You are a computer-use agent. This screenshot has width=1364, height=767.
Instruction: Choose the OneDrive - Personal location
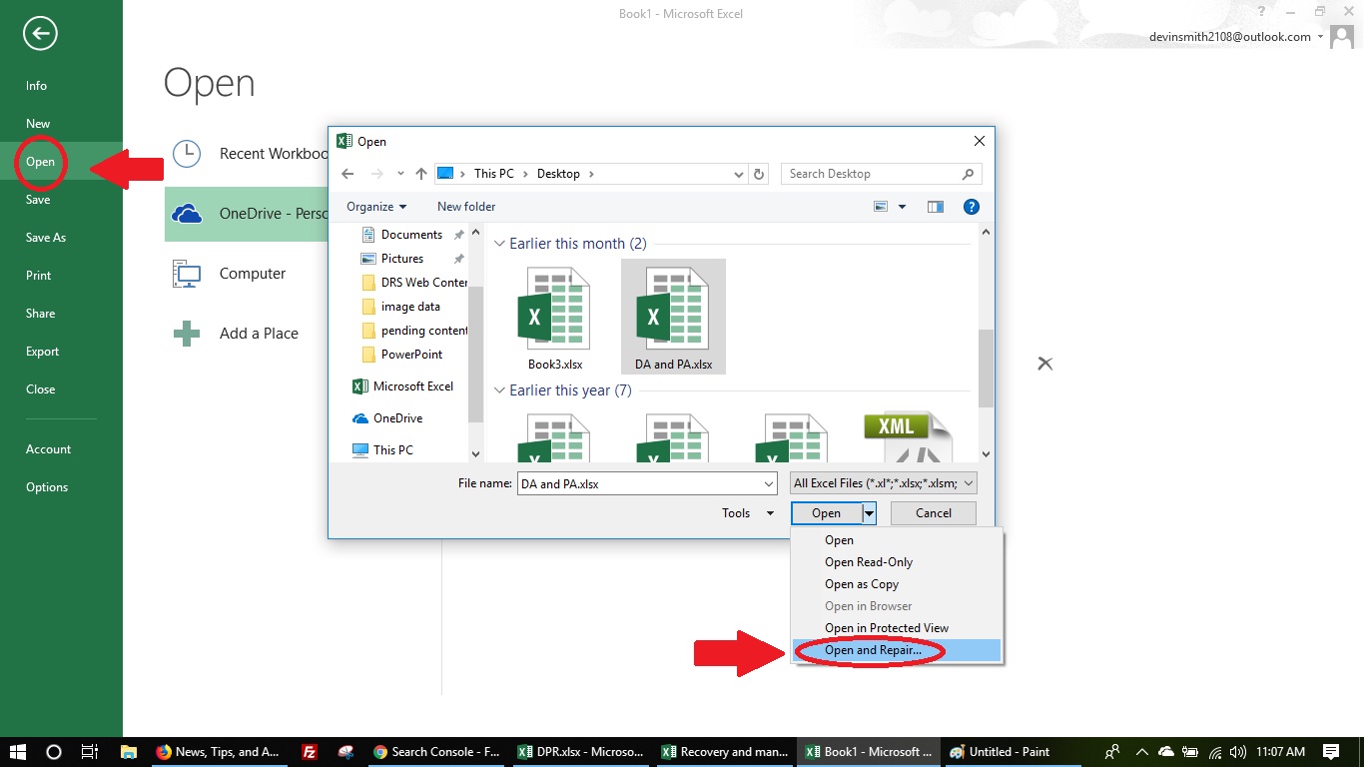(247, 214)
